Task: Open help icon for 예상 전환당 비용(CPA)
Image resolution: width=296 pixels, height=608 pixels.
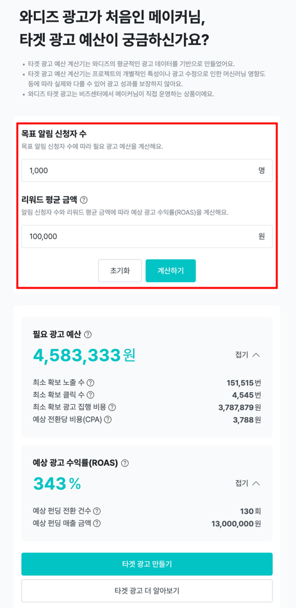Action: coord(108,420)
